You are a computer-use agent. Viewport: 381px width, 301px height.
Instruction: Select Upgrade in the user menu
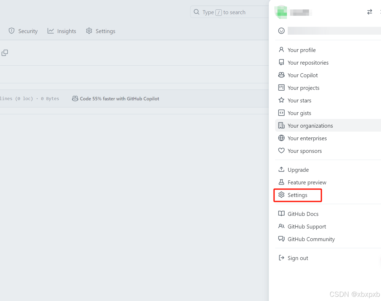pyautogui.click(x=328, y=170)
